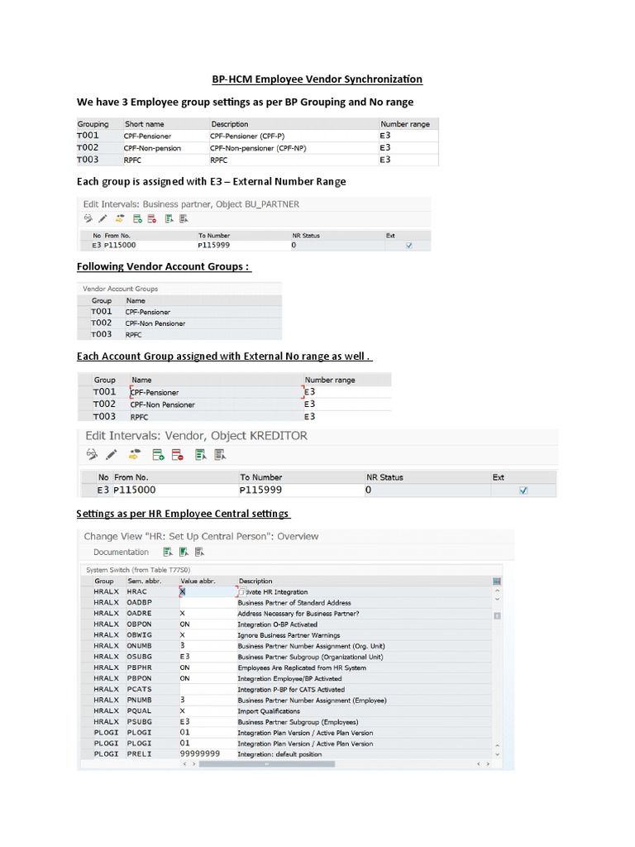The width and height of the screenshot is (635, 847).
Task: Click the highlighted HRAC value abbr. input field
Action: coord(208,591)
